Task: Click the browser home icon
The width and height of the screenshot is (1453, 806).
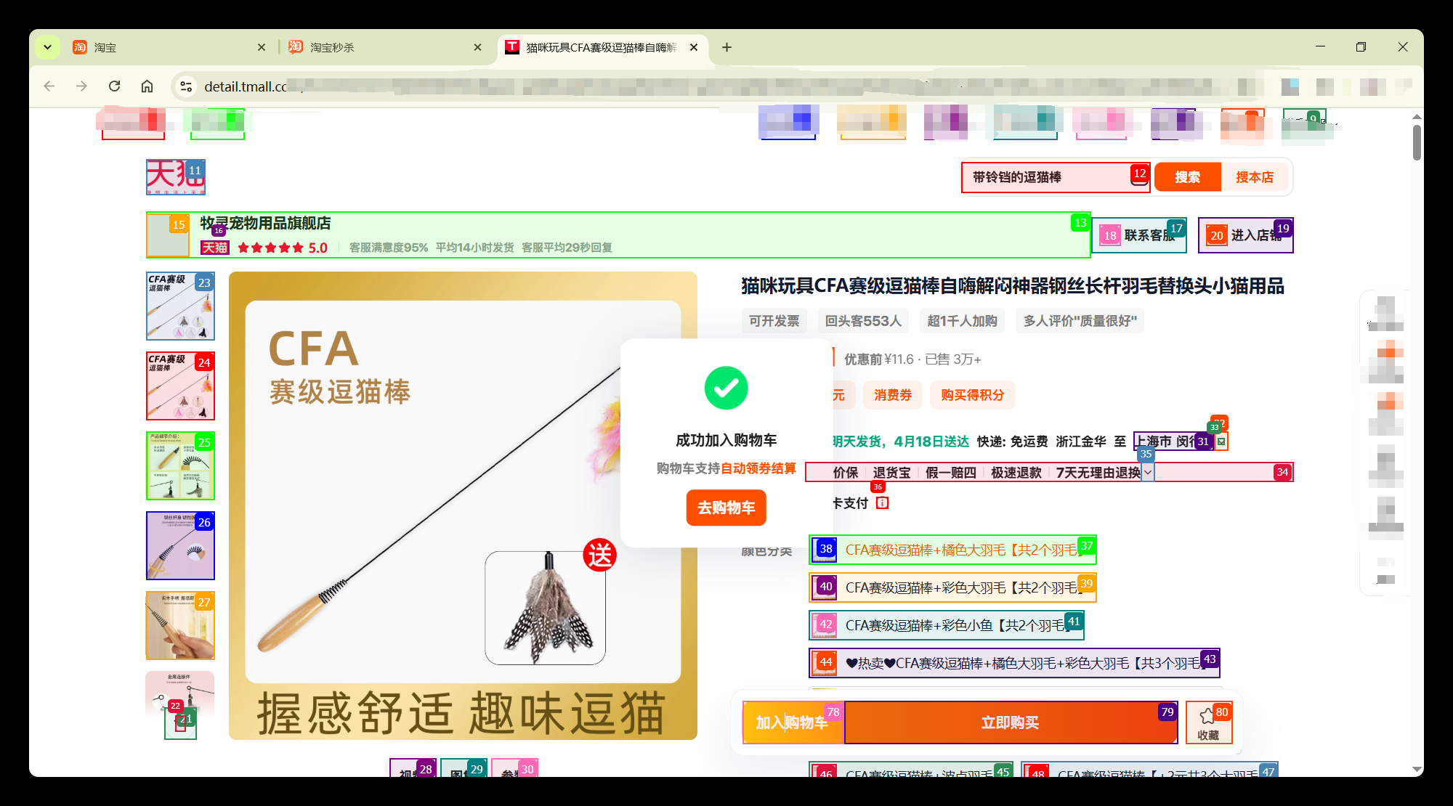Action: (147, 86)
